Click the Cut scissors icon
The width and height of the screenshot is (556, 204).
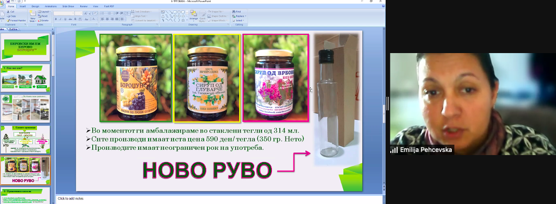click(8, 11)
